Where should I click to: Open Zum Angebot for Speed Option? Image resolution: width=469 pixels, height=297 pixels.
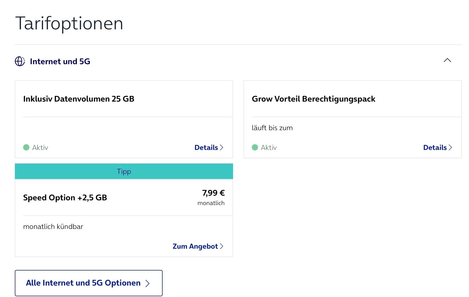pos(195,246)
